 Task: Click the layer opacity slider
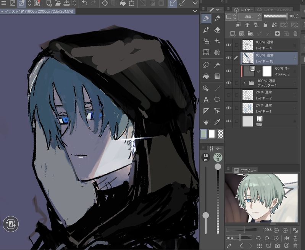(x=276, y=16)
